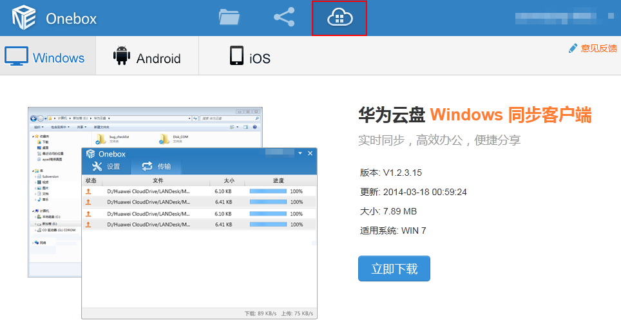Open the share icon in the header
Image resolution: width=621 pixels, height=320 pixels.
click(x=284, y=17)
